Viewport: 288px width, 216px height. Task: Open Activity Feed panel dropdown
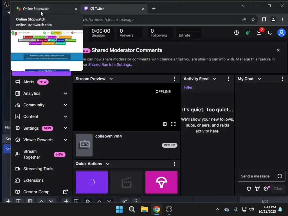[x=214, y=79]
